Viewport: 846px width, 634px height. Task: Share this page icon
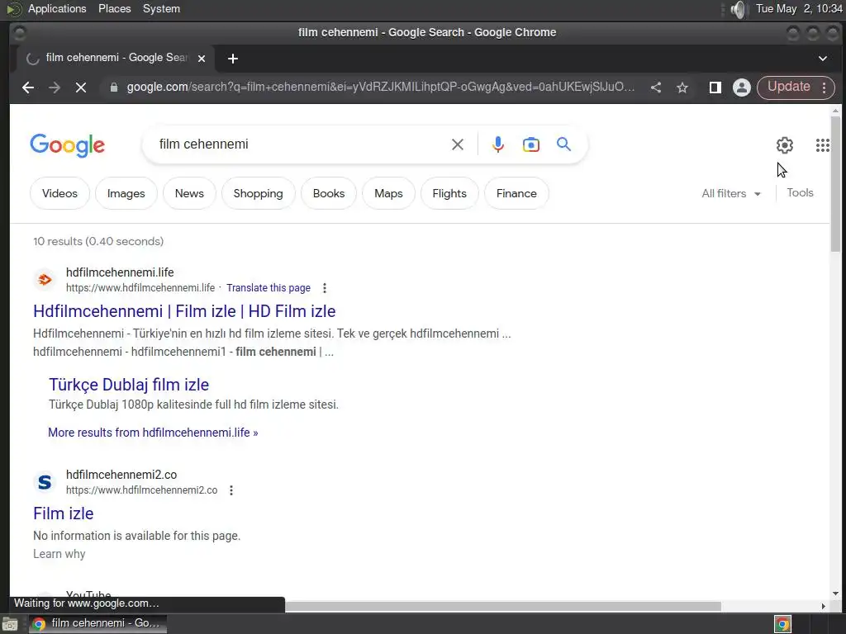coord(656,88)
